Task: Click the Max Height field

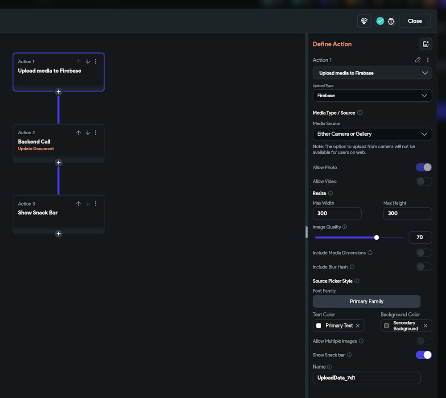Action: click(x=407, y=213)
